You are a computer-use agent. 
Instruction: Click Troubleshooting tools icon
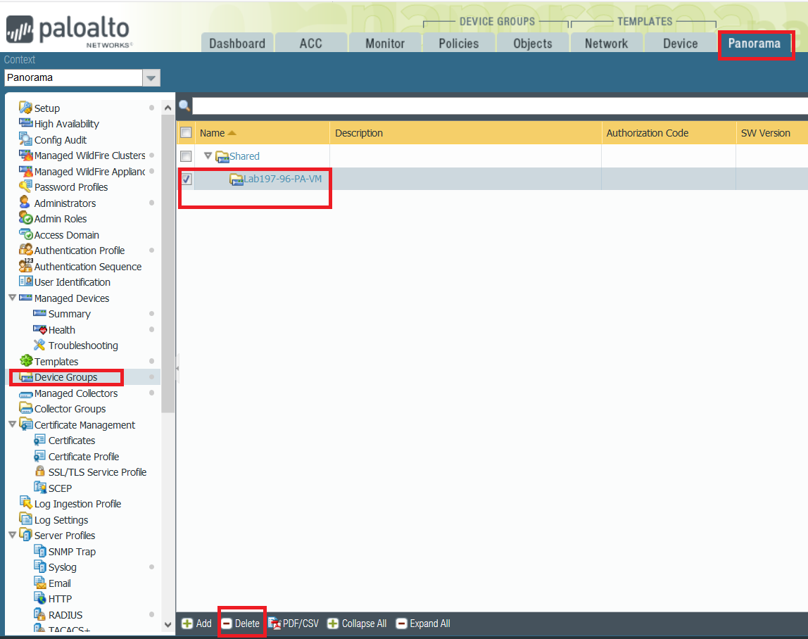pyautogui.click(x=39, y=345)
